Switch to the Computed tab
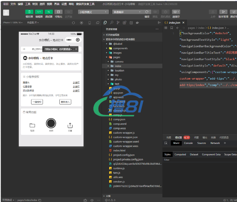 click(180, 154)
